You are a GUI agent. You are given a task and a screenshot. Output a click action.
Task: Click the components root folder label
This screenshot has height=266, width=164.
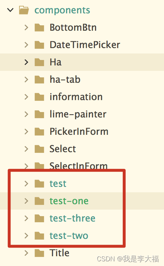[x=62, y=10]
